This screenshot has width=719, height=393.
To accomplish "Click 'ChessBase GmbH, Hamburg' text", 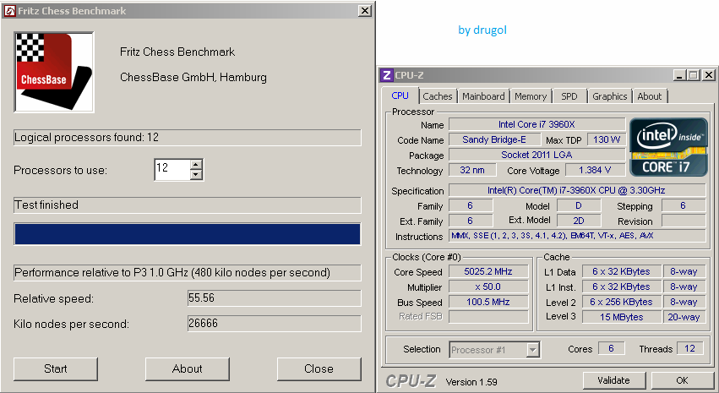I will pyautogui.click(x=193, y=77).
